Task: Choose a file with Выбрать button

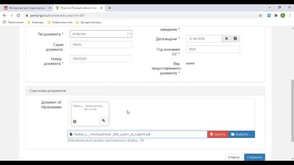Action: [x=242, y=134]
